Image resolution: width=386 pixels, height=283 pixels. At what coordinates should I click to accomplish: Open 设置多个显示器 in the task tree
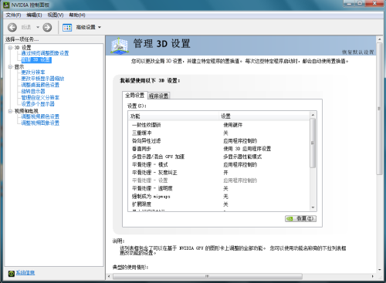point(38,104)
